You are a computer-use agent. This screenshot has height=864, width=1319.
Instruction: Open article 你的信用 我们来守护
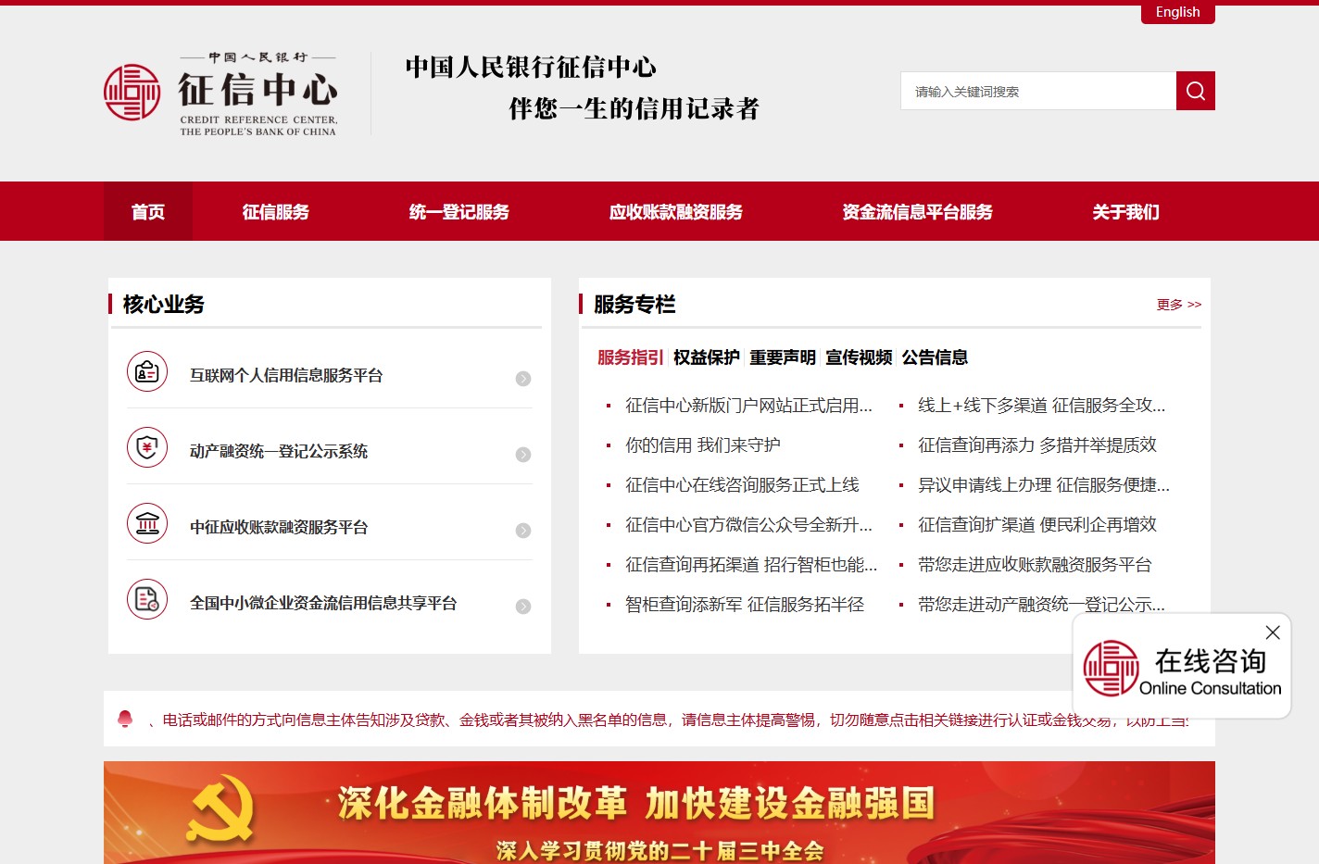click(x=703, y=445)
